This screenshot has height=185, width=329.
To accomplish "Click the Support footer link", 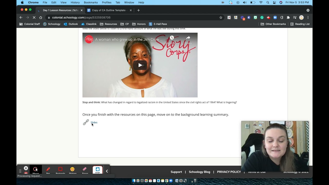I will point(176,172).
